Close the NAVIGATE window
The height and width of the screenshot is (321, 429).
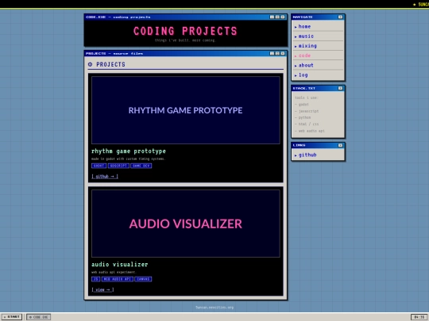pyautogui.click(x=340, y=17)
